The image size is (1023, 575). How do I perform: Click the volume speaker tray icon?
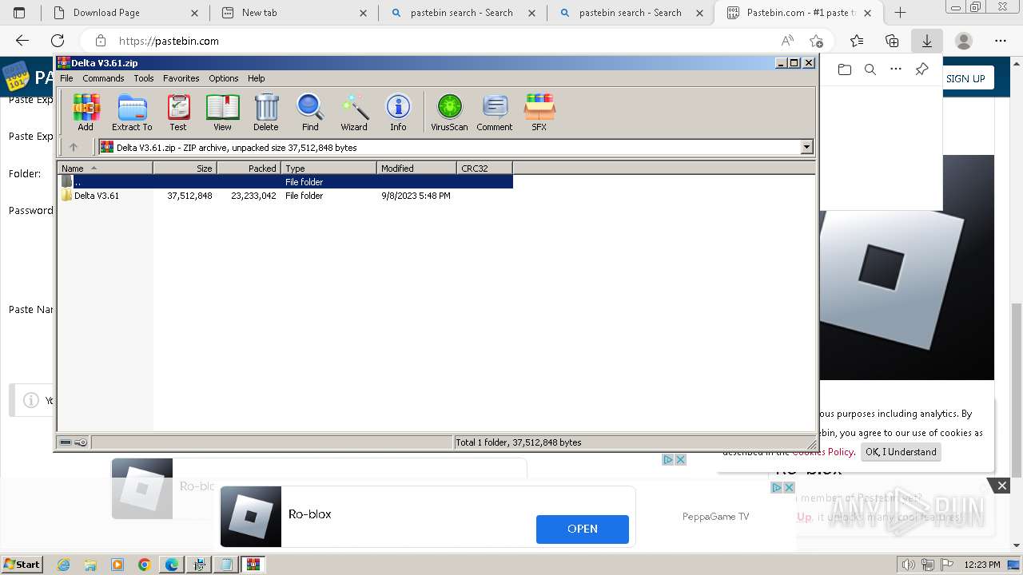click(x=909, y=565)
